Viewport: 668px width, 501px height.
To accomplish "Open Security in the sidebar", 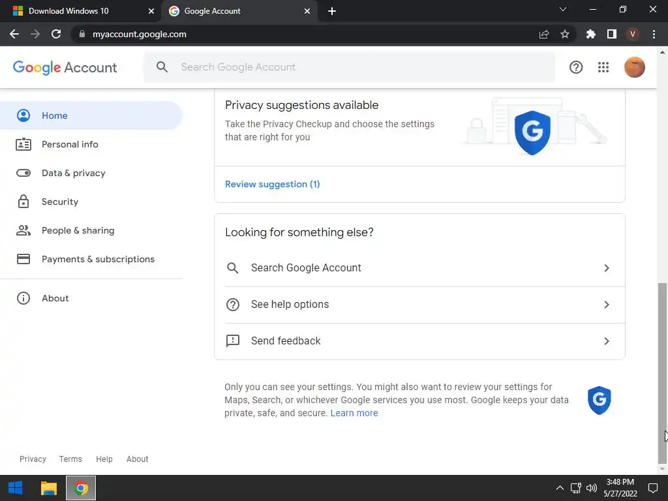I will (x=91, y=202).
